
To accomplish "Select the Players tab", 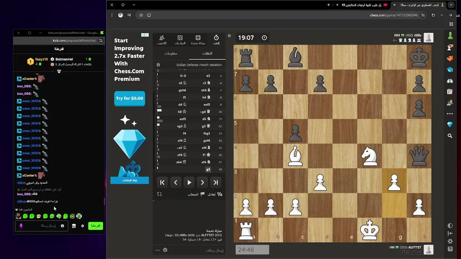I will pyautogui.click(x=162, y=40).
